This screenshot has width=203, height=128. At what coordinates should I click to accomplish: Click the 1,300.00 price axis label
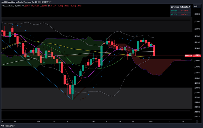tap(197, 21)
